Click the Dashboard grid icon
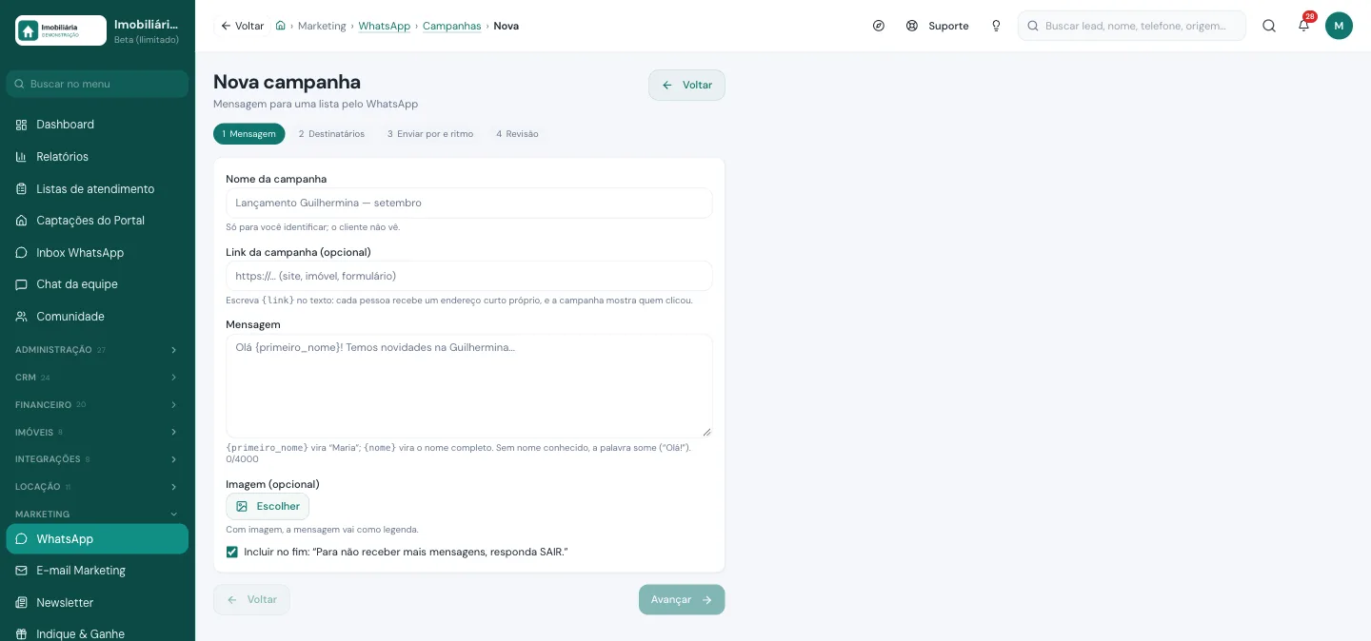This screenshot has width=1371, height=641. [x=22, y=125]
